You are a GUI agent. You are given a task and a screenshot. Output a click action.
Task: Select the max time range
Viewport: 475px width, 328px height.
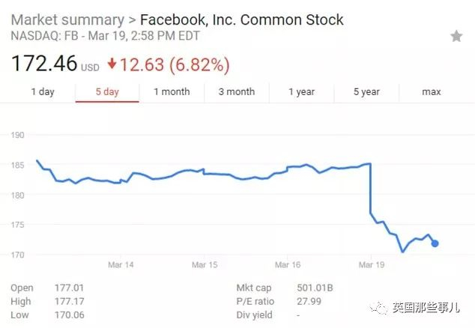[x=432, y=92]
